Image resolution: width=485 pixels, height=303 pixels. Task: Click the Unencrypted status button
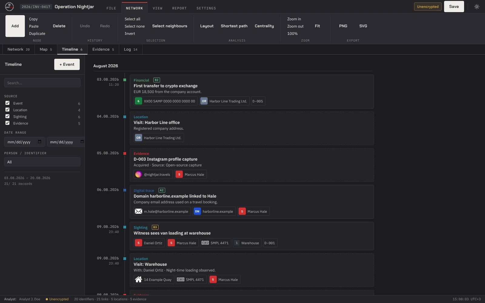428,7
